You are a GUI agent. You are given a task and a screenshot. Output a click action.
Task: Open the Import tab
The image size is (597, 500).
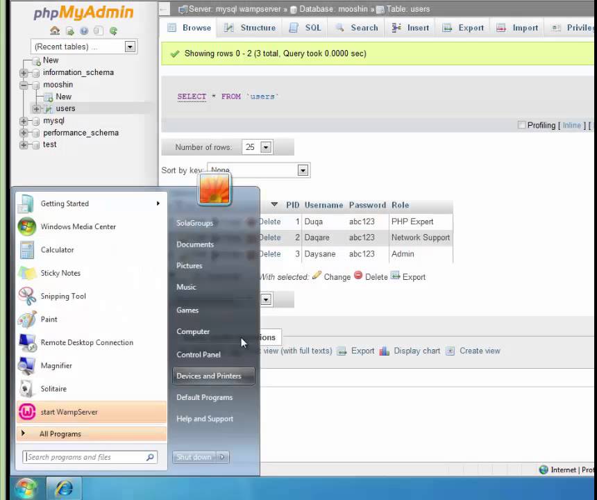516,28
